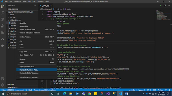Open the editor More Actions ellipsis
Viewport: 172px width, 96px height.
169,6
